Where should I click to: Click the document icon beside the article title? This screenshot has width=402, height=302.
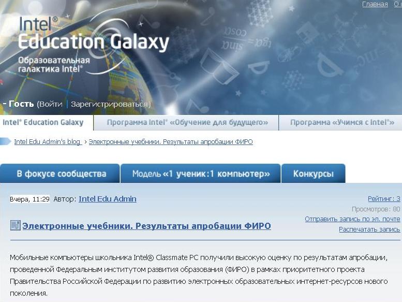point(15,225)
